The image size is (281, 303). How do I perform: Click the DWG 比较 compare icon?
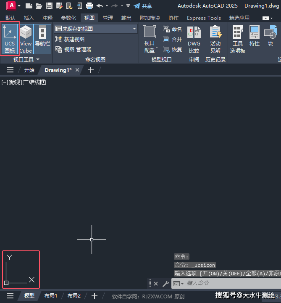194,39
